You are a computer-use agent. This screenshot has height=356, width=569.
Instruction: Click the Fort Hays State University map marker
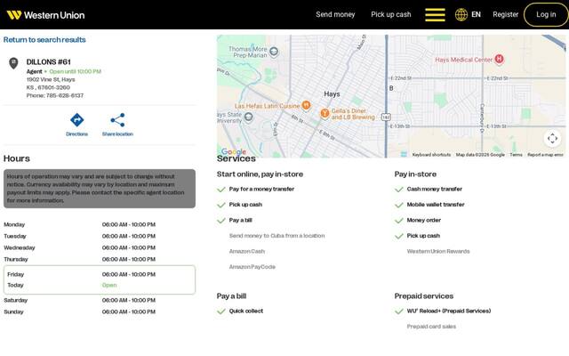point(249,117)
